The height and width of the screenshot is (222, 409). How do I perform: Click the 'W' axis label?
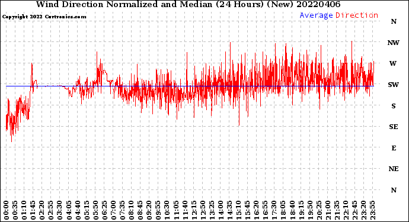click(393, 63)
